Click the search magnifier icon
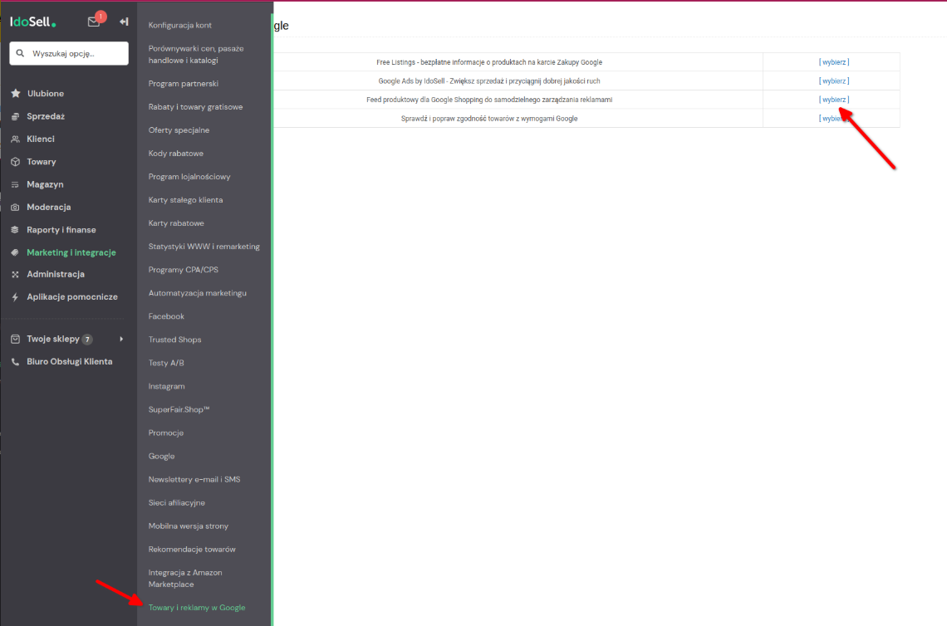947x626 pixels. point(20,53)
